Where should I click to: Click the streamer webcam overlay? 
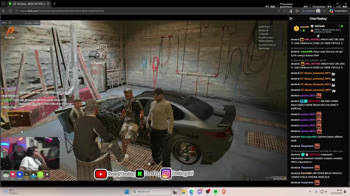(30, 154)
